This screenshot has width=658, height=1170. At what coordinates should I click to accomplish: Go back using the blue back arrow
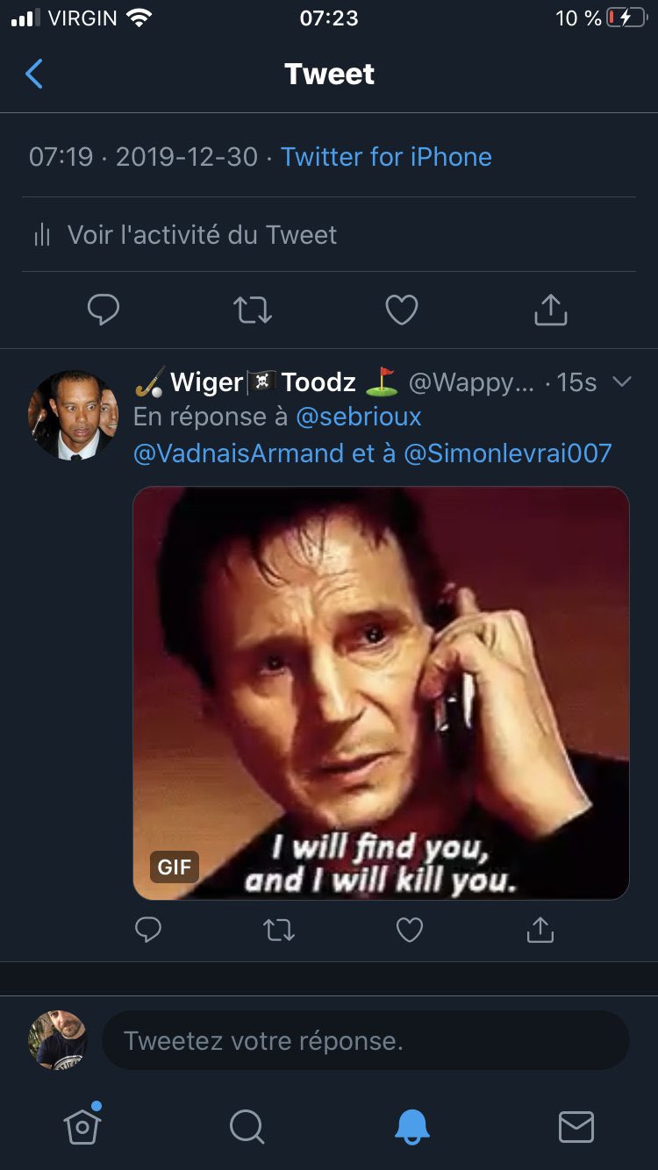point(33,75)
